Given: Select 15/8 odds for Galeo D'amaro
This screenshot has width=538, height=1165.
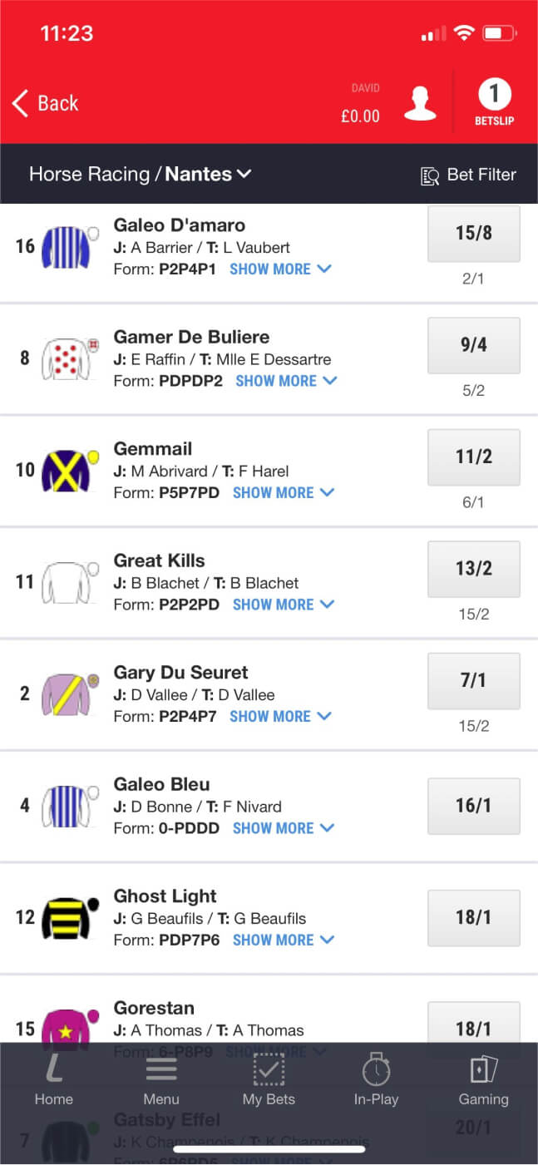Looking at the screenshot, I should click(473, 234).
